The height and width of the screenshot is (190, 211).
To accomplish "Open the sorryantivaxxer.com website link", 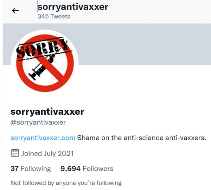I will tap(43, 138).
